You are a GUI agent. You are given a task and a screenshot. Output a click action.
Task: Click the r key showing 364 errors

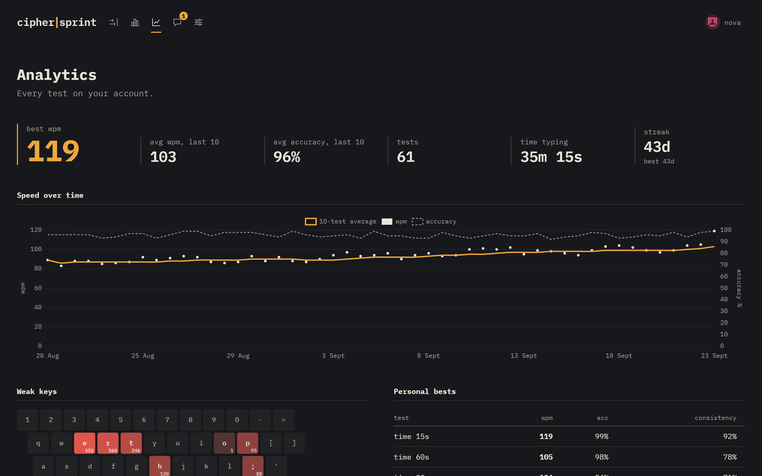[108, 443]
